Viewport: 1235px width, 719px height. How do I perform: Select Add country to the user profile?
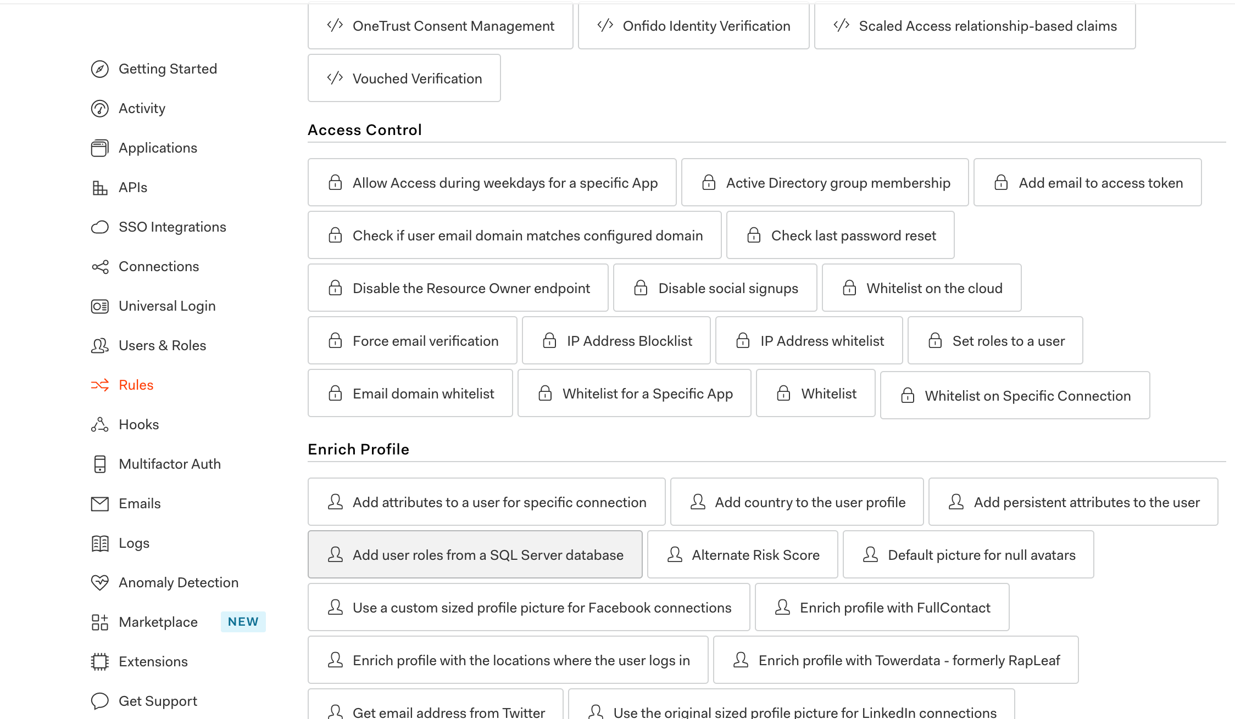pos(796,502)
